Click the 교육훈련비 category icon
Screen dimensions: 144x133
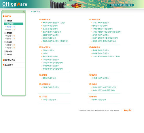(x=90, y=19)
